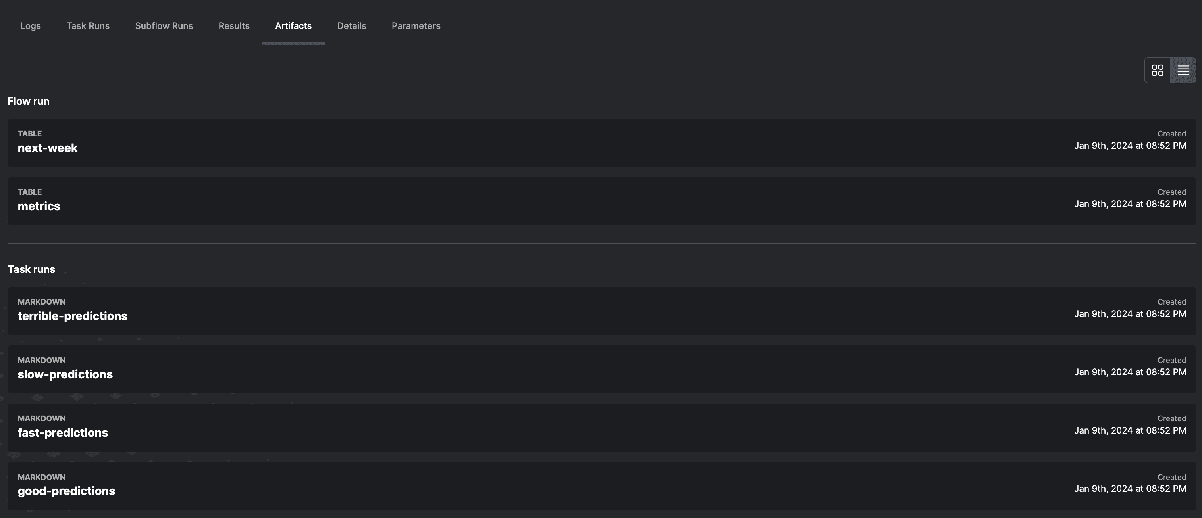Go to the Results tab

[x=234, y=26]
